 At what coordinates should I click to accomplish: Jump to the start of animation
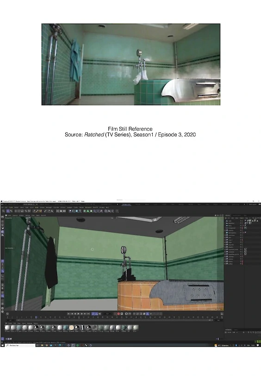pyautogui.click(x=68, y=313)
